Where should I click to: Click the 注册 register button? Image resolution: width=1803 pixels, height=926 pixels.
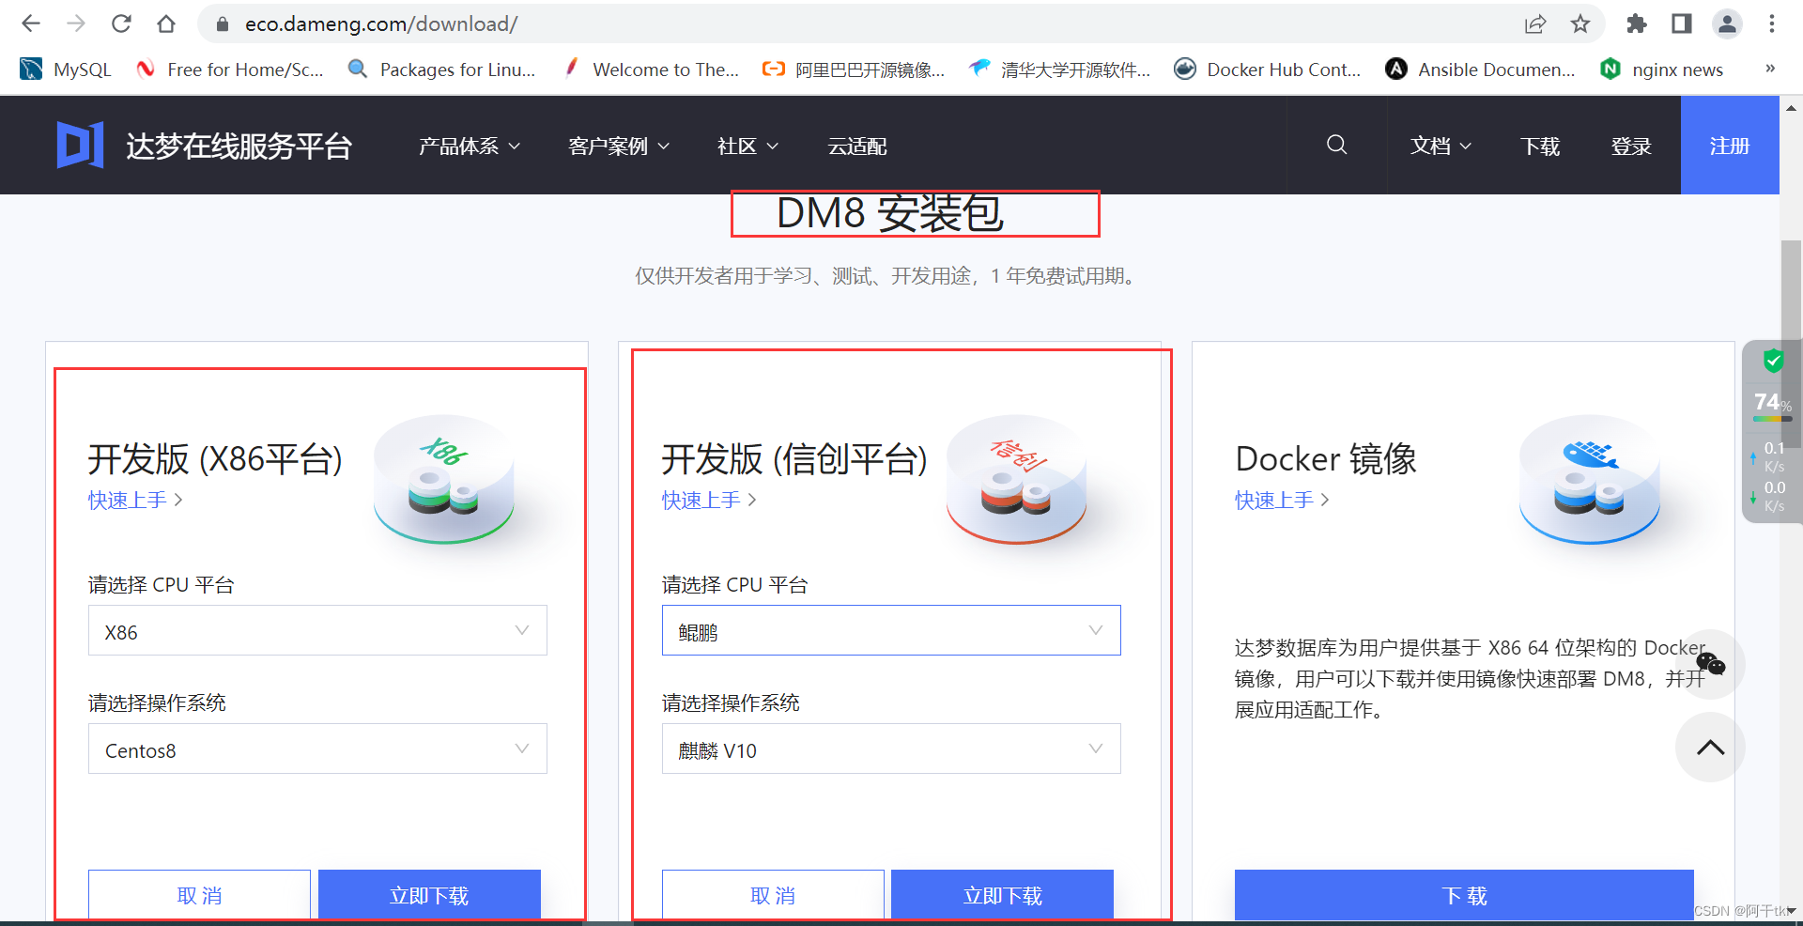(x=1730, y=146)
